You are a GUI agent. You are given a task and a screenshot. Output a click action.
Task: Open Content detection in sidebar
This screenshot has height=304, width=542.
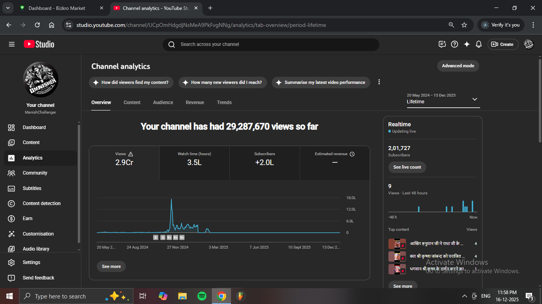pos(41,203)
